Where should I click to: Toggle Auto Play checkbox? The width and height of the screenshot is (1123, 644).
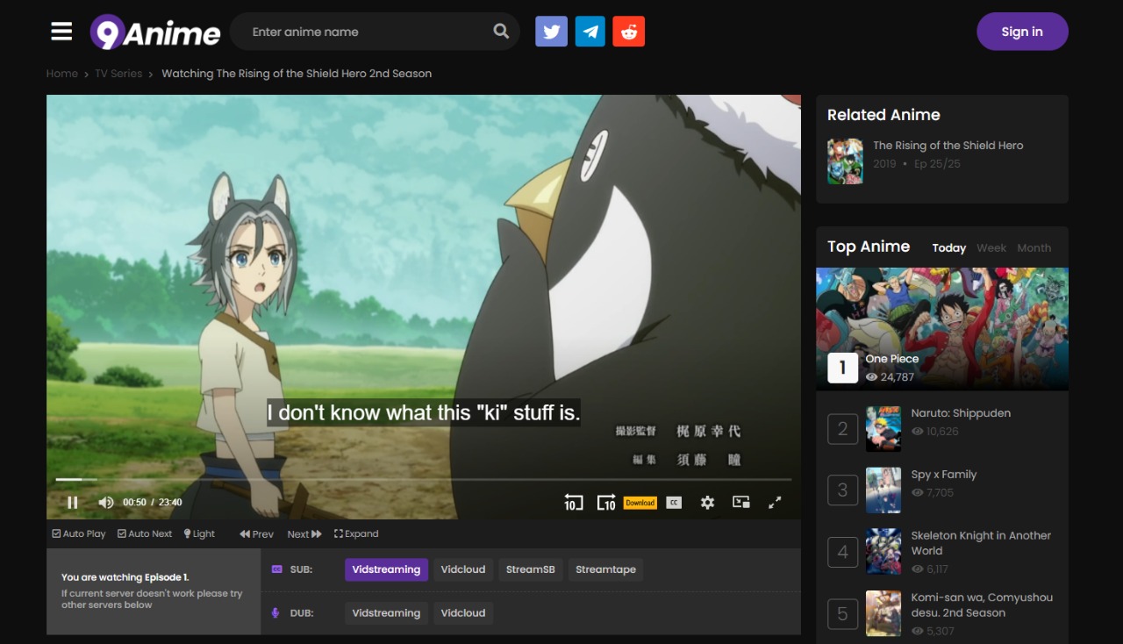tap(79, 533)
